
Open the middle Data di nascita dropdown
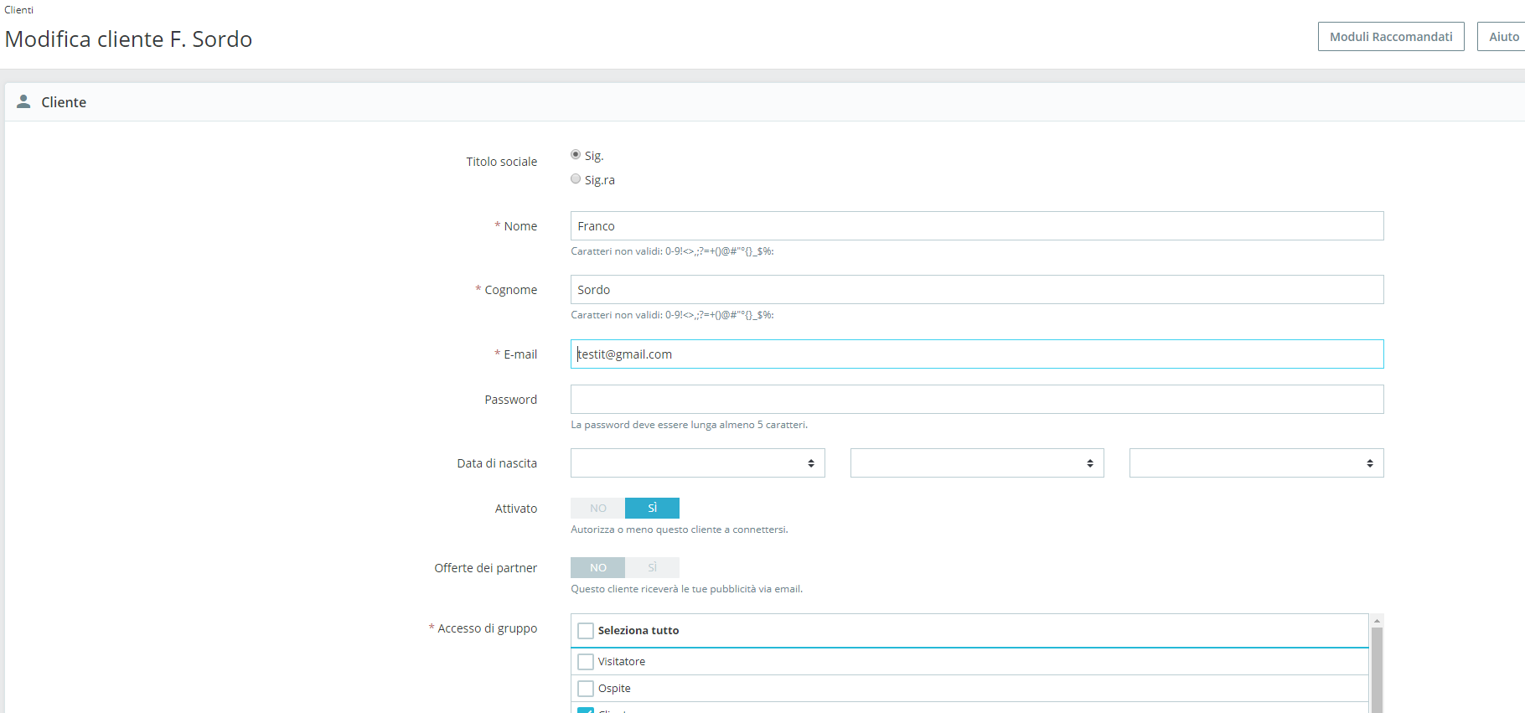click(977, 463)
